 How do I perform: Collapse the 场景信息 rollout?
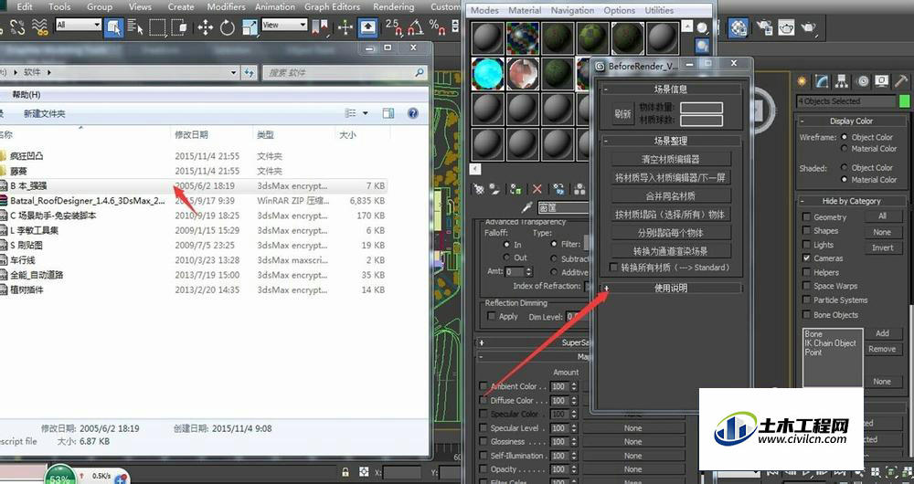pyautogui.click(x=672, y=89)
